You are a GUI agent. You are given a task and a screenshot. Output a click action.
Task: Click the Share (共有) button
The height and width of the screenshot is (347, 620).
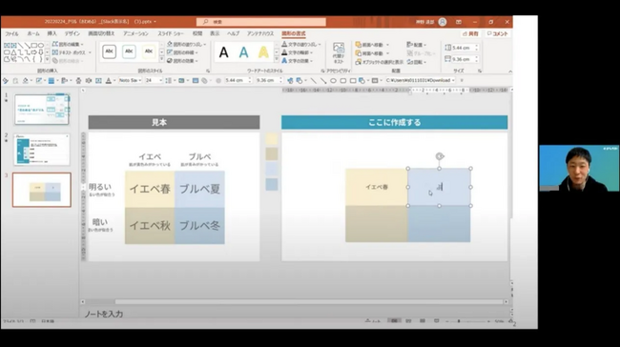tap(470, 34)
